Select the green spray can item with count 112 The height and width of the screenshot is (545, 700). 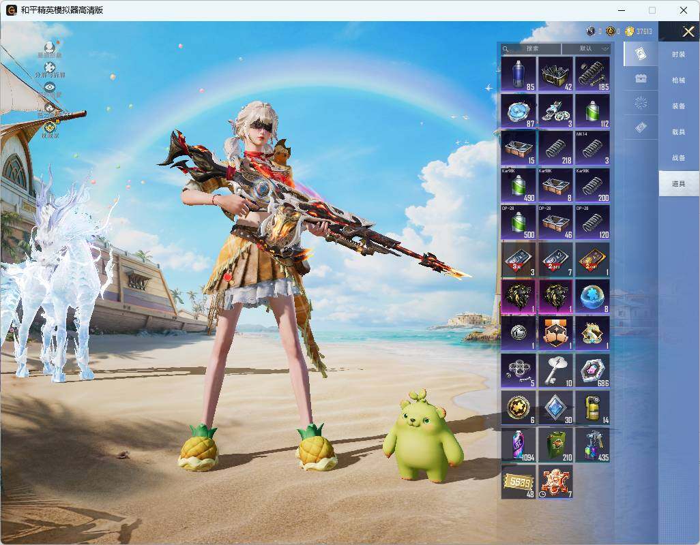pyautogui.click(x=592, y=111)
